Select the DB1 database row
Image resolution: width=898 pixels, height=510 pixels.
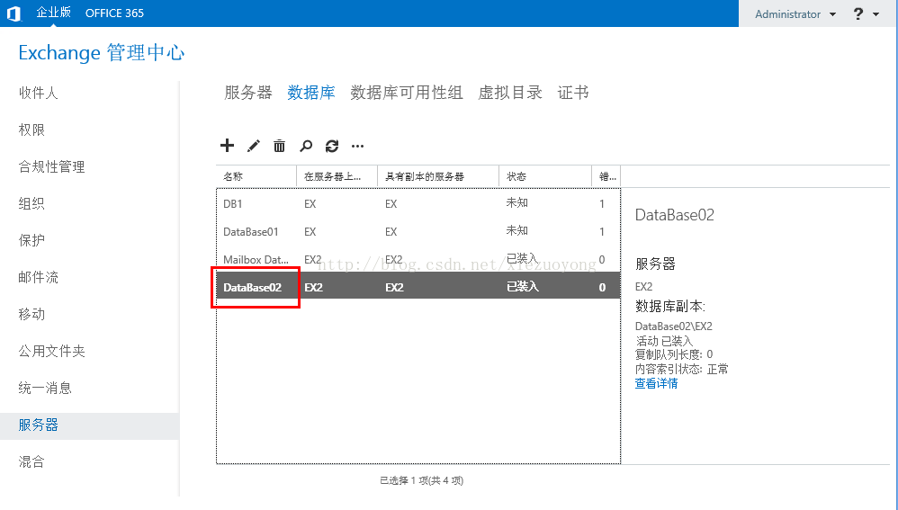418,204
